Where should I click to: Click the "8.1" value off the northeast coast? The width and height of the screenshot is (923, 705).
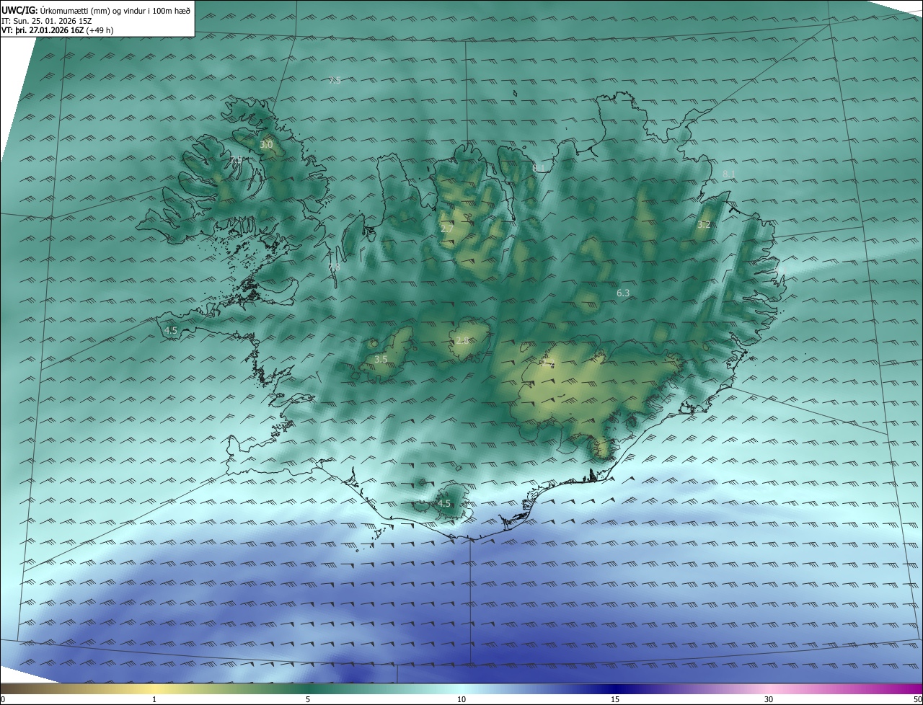[x=728, y=174]
